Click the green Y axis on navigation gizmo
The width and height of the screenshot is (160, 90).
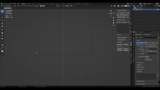(x=111, y=10)
